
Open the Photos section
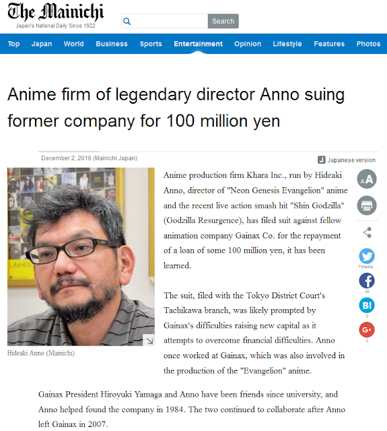[x=368, y=44]
